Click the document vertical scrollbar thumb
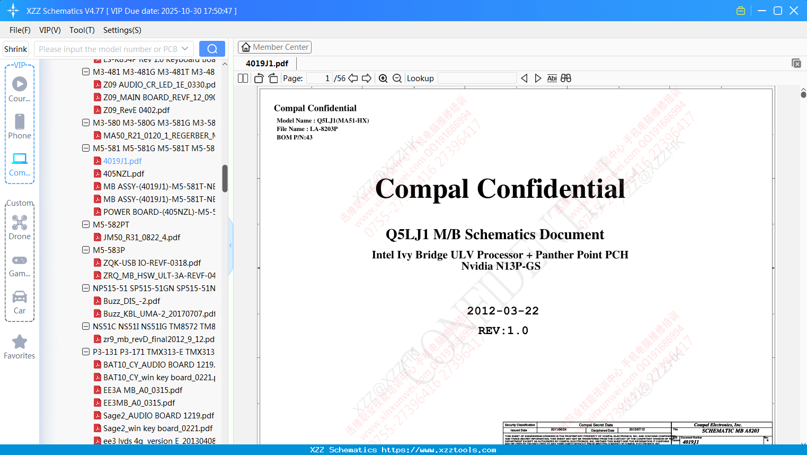 [x=803, y=94]
